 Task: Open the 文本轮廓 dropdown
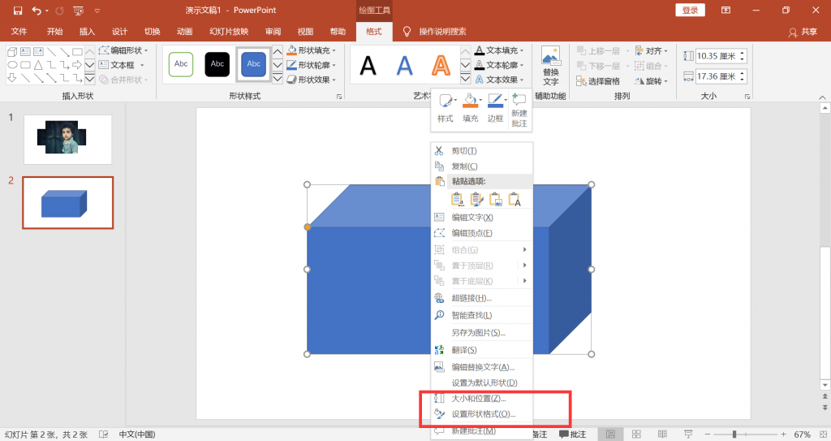coord(499,65)
